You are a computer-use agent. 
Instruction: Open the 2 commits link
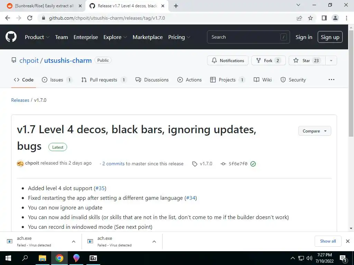click(x=113, y=164)
